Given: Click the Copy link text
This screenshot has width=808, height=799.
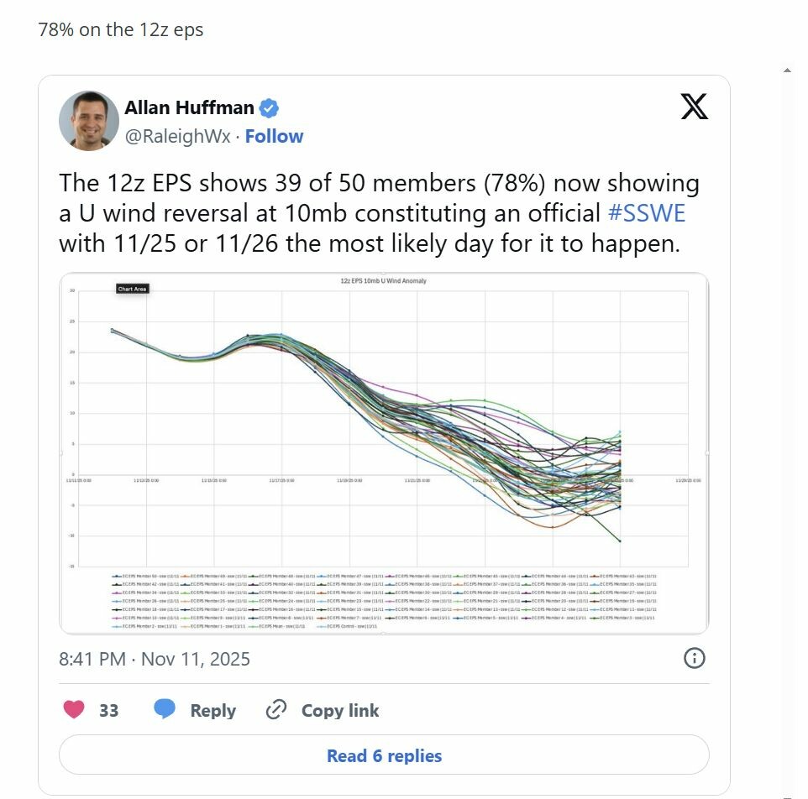Looking at the screenshot, I should tap(340, 710).
